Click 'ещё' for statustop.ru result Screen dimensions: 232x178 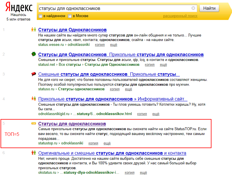click(x=107, y=143)
